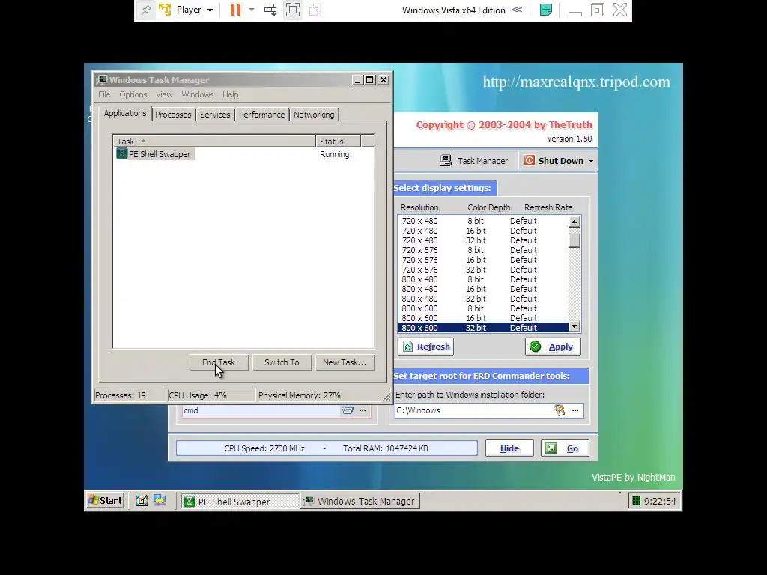Select resolution 720 x 480 32 bit
This screenshot has width=767, height=575.
coord(483,240)
